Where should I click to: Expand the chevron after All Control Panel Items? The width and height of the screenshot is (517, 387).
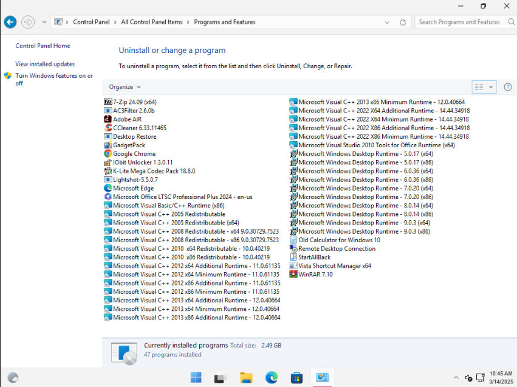click(188, 22)
